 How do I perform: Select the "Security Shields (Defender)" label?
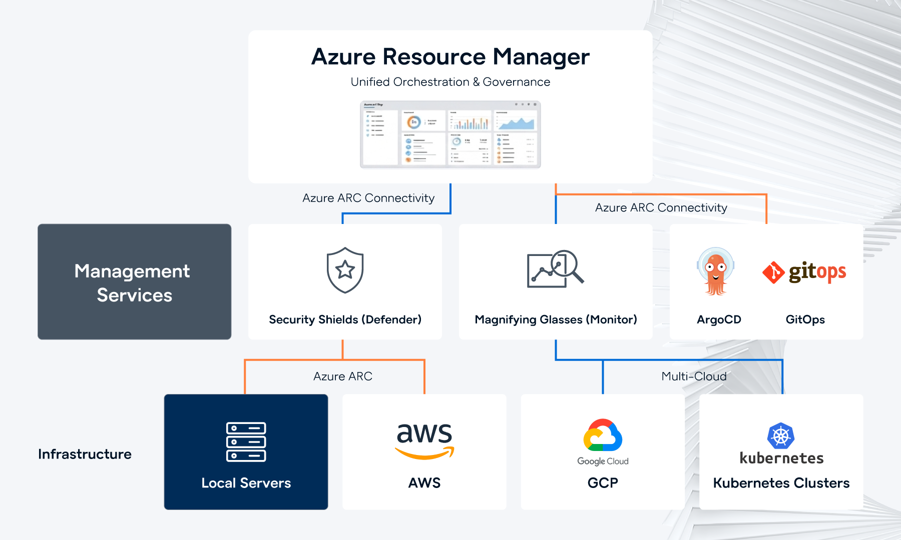(x=345, y=319)
